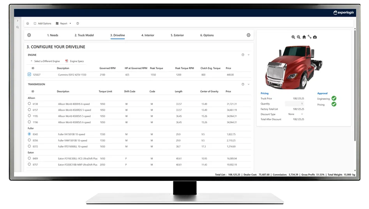Collapse the Engine section chevron
Image resolution: width=369 pixels, height=209 pixels.
click(249, 55)
